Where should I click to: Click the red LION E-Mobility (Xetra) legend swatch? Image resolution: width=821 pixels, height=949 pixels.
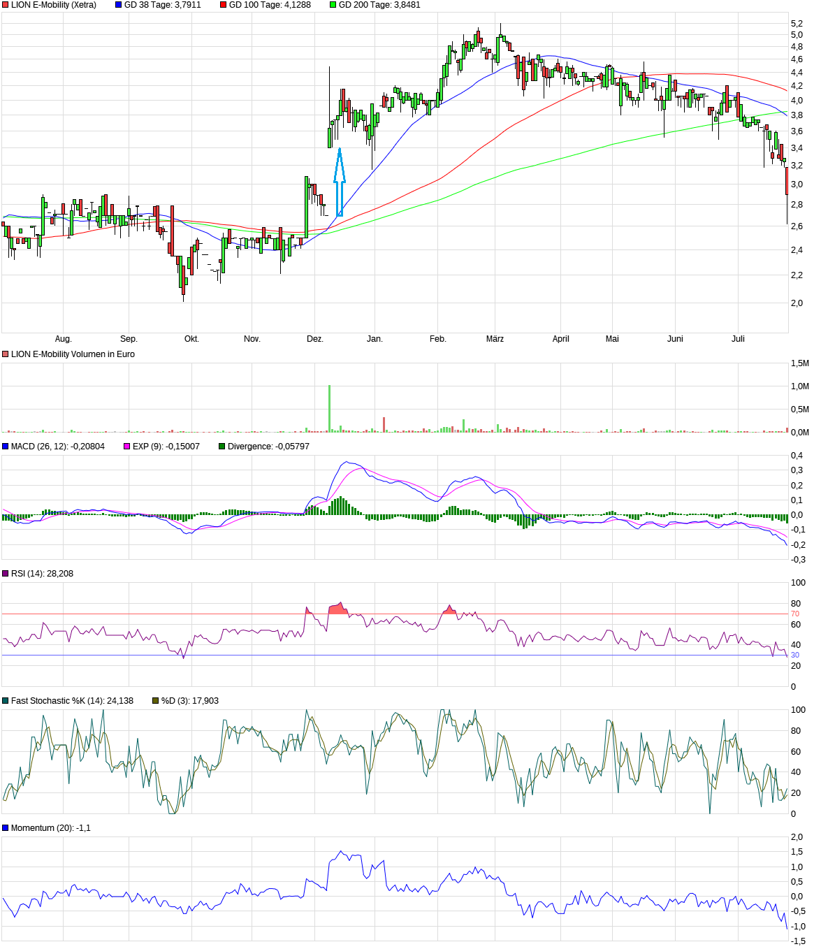pos(6,5)
